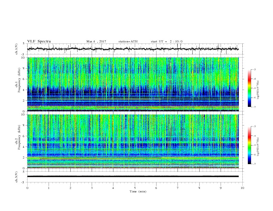The width and height of the screenshot is (273, 211).
Task: Click the time axis tick label "7"
Action: (x=178, y=188)
